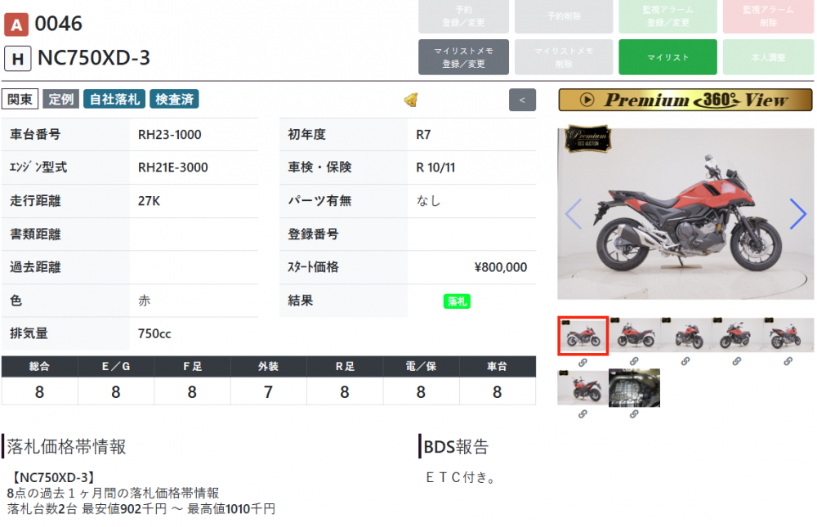817x527 pixels.
Task: Collapse panel using the '<' button
Action: 522,100
